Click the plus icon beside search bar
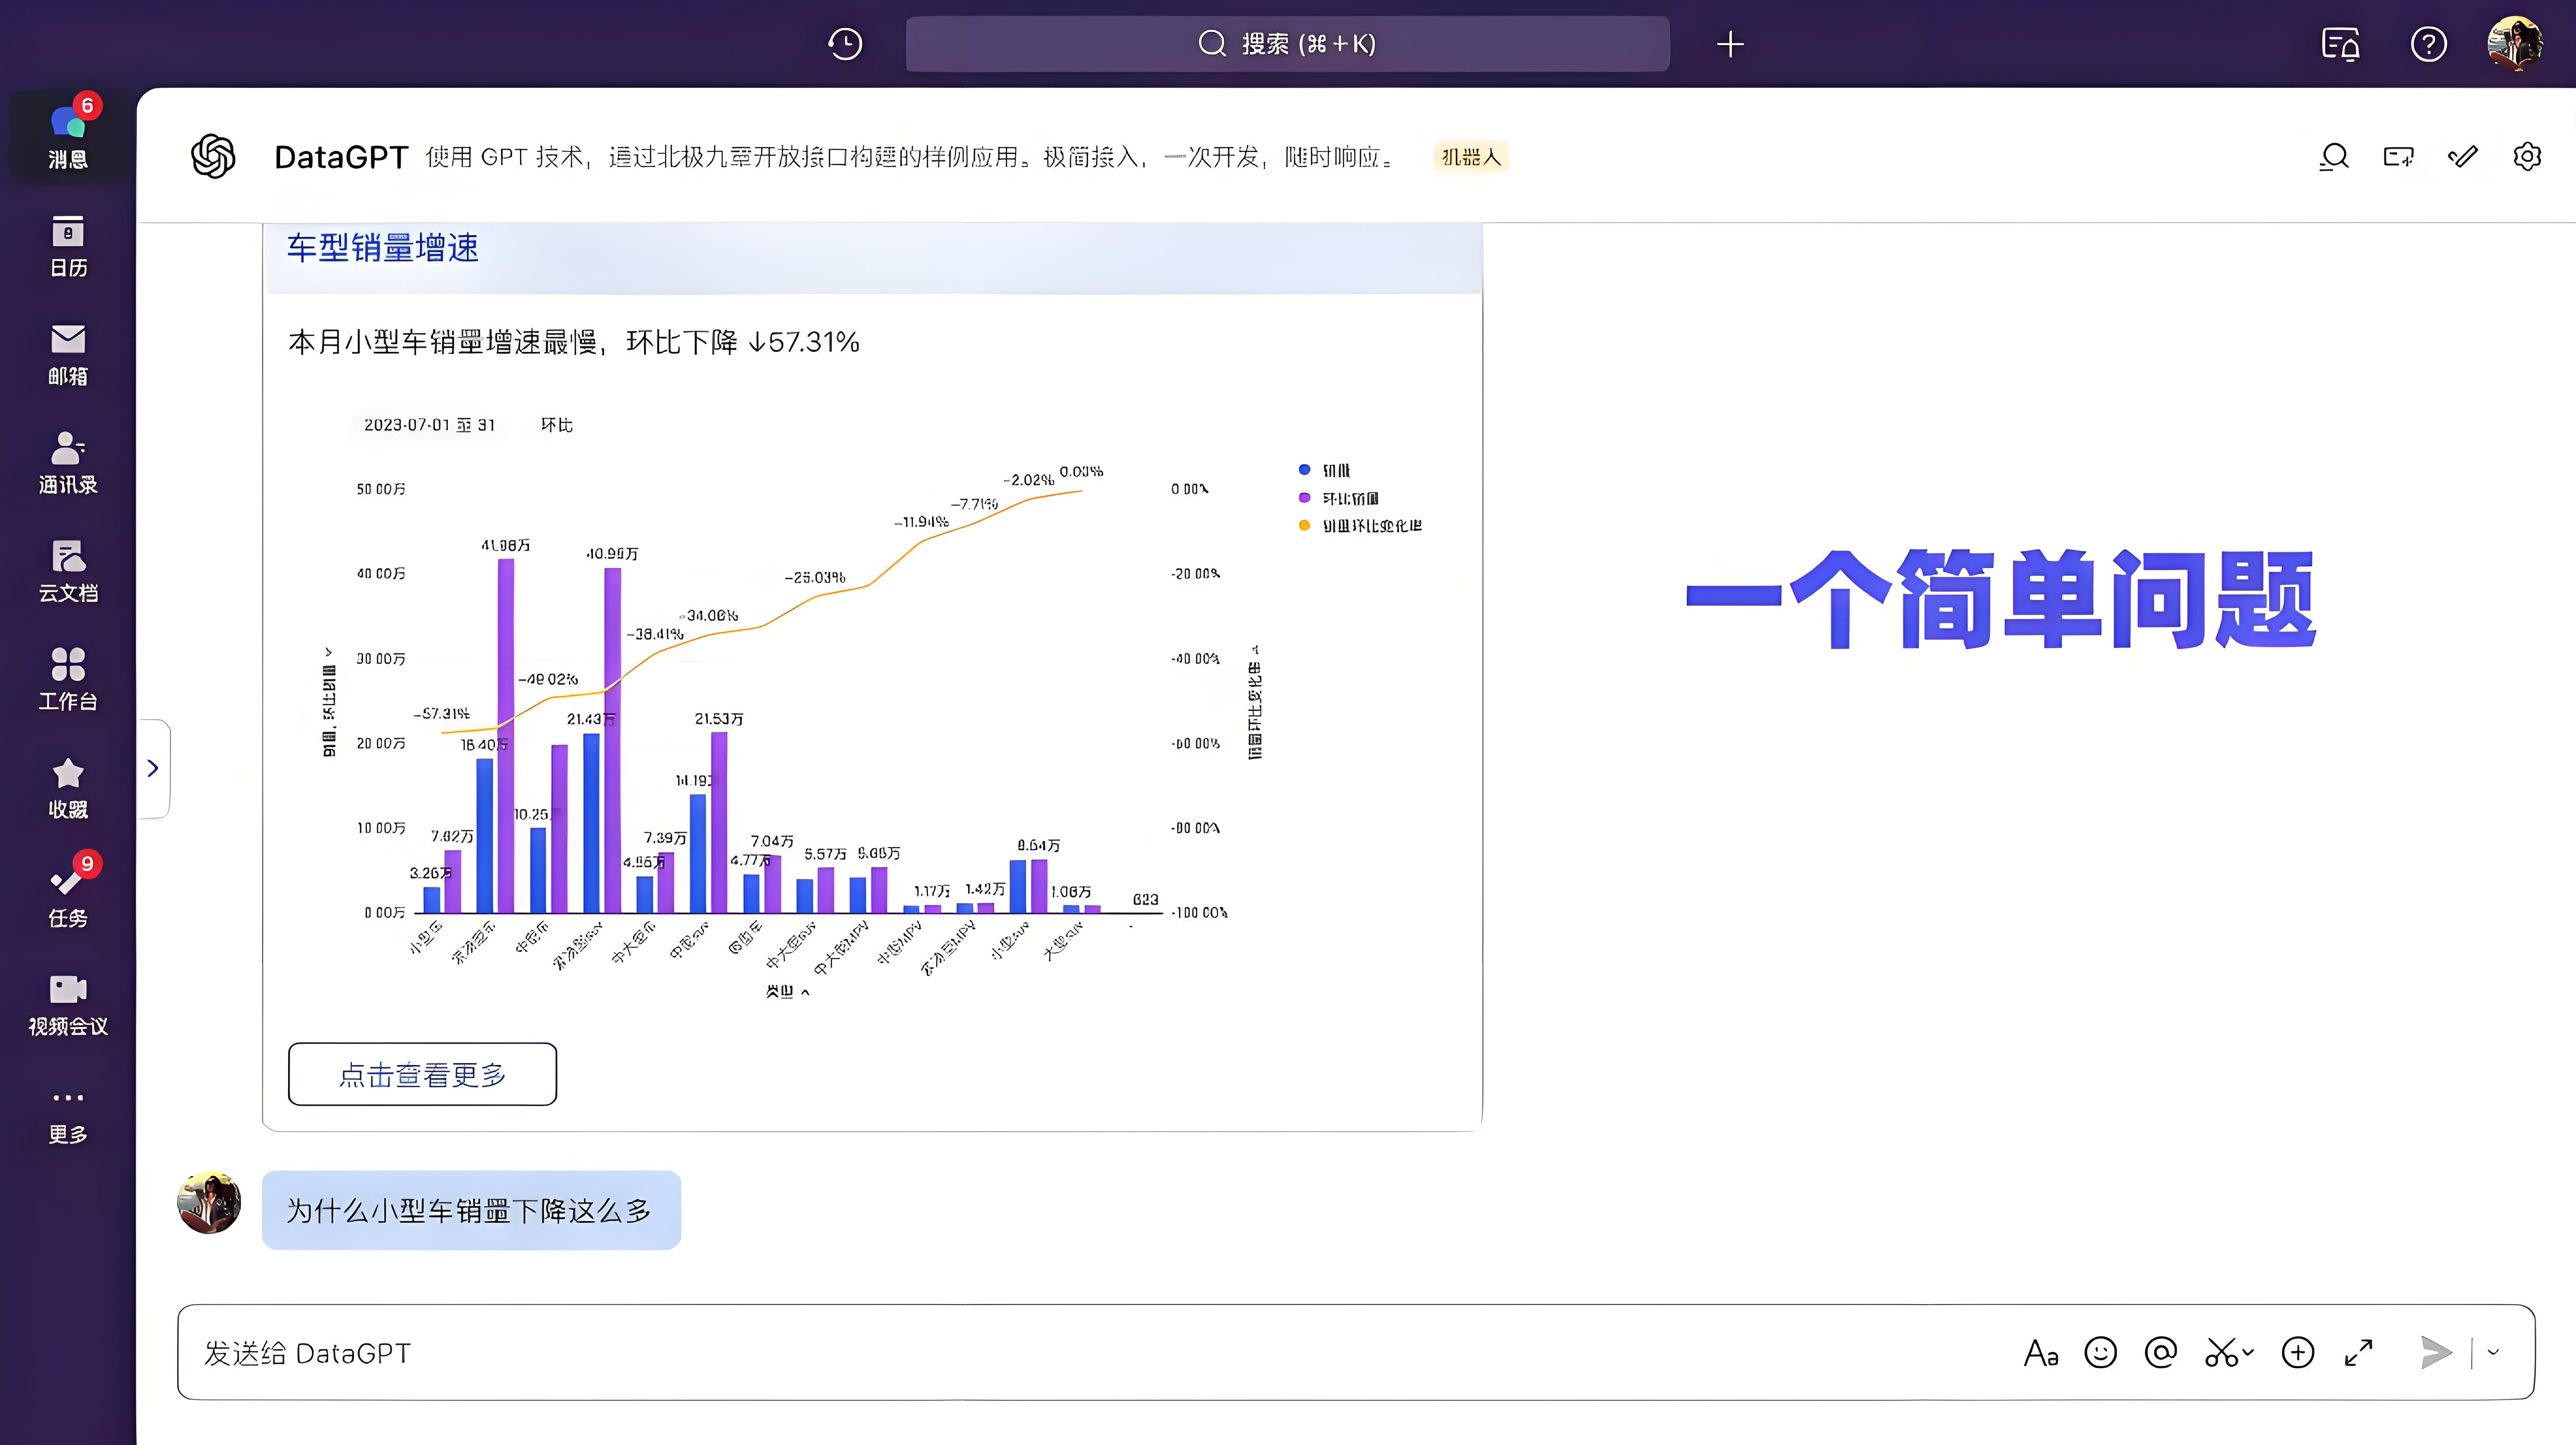The height and width of the screenshot is (1445, 2576). pos(1730,44)
